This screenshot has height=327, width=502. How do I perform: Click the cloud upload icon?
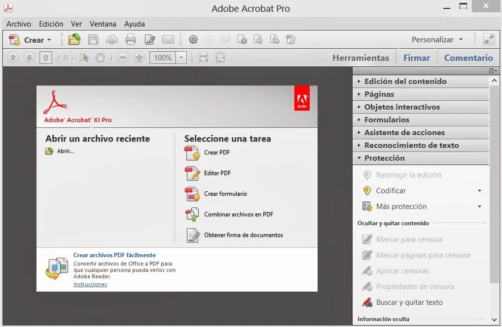[112, 40]
